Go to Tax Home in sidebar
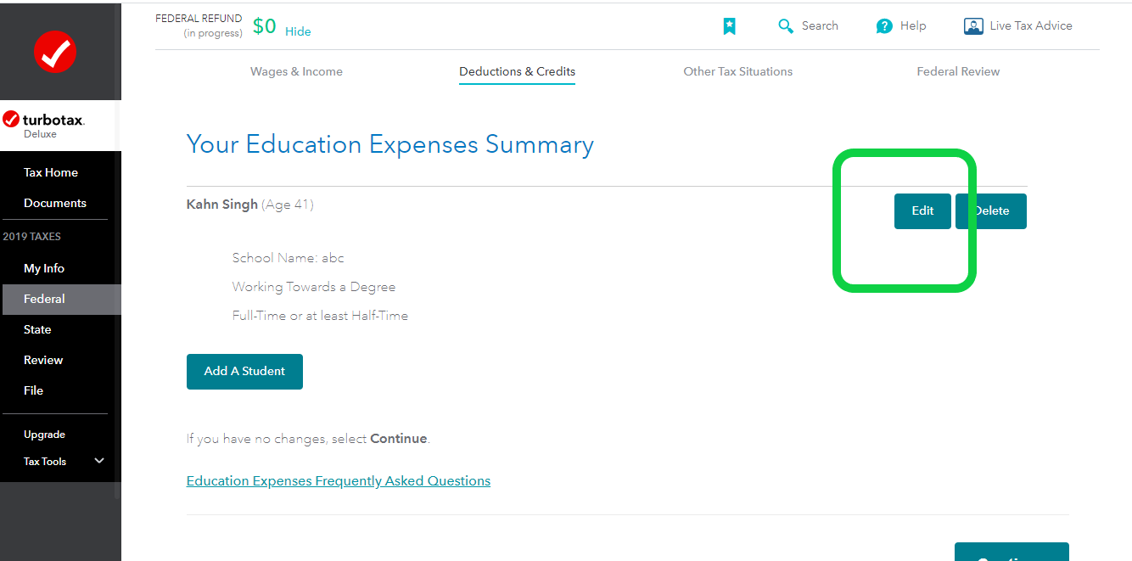The width and height of the screenshot is (1132, 561). point(51,172)
